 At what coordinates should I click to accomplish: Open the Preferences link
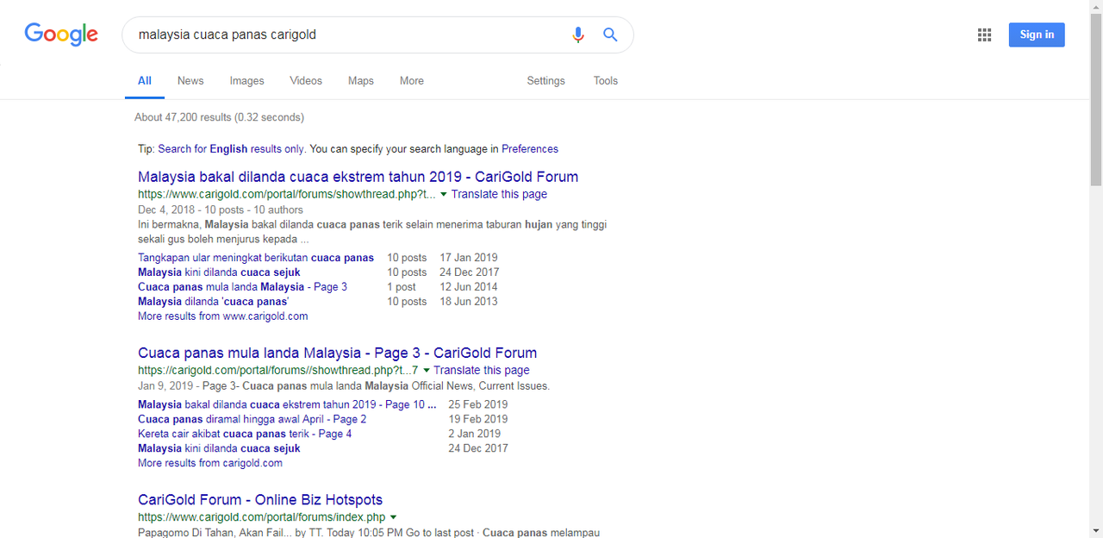(530, 149)
